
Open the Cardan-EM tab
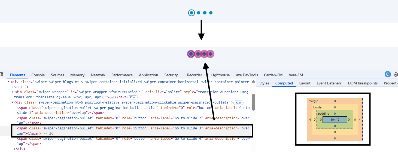pos(273,75)
